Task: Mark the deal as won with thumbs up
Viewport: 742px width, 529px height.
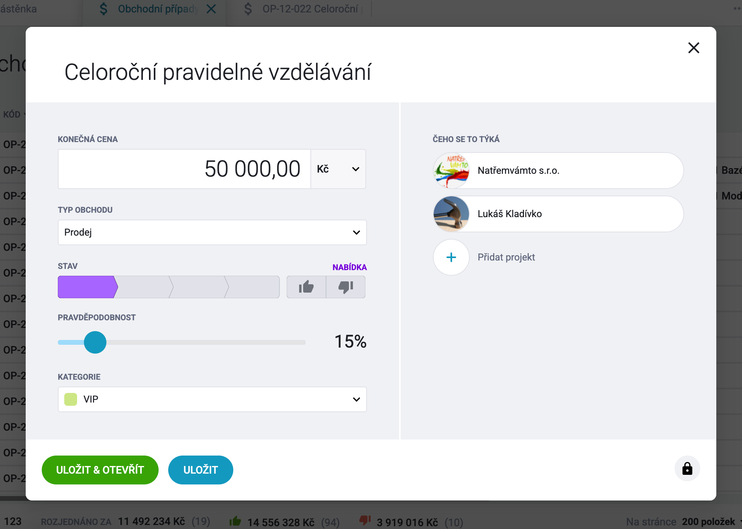Action: [x=306, y=287]
